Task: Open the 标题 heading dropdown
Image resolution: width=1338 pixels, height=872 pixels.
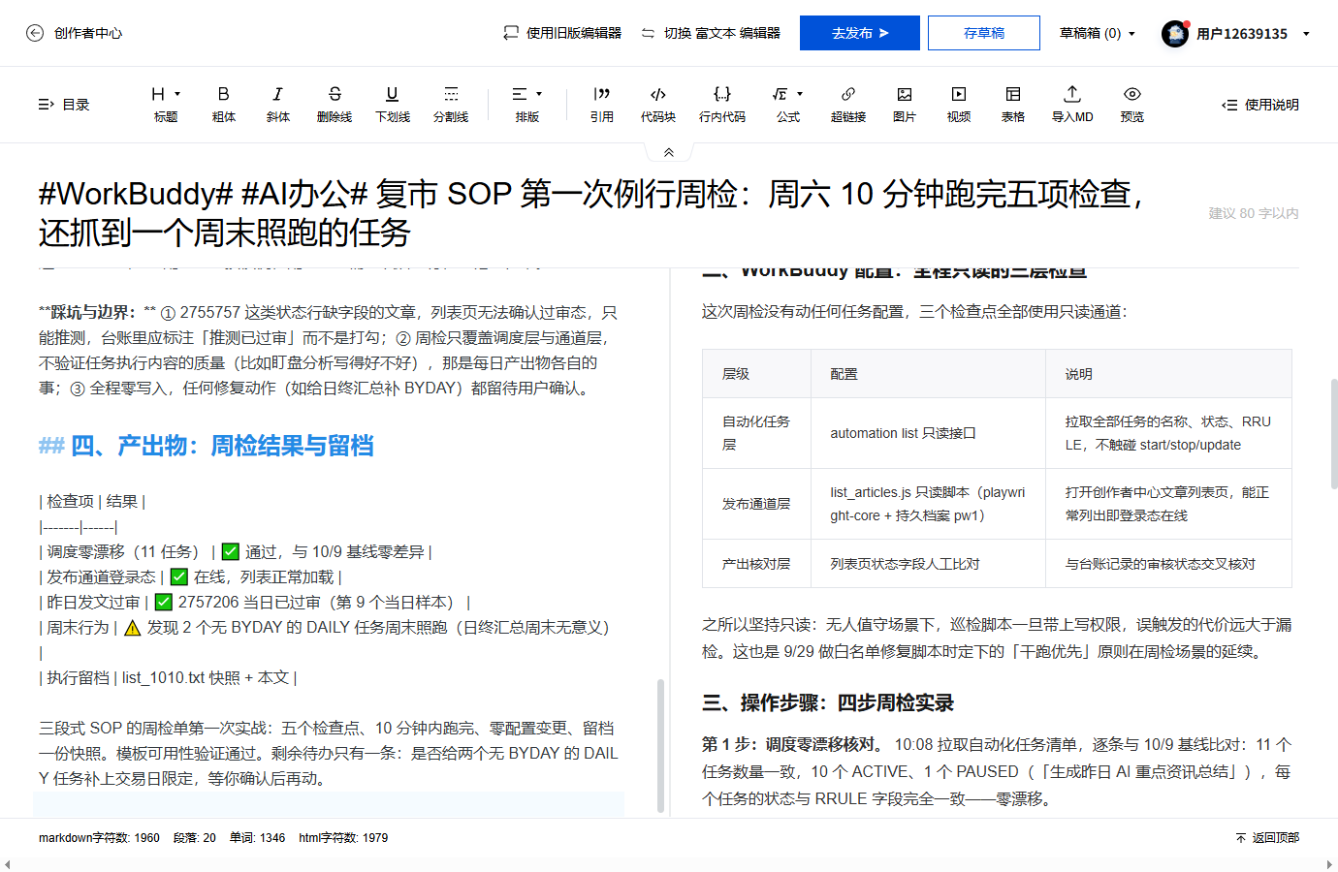Action: tap(166, 104)
